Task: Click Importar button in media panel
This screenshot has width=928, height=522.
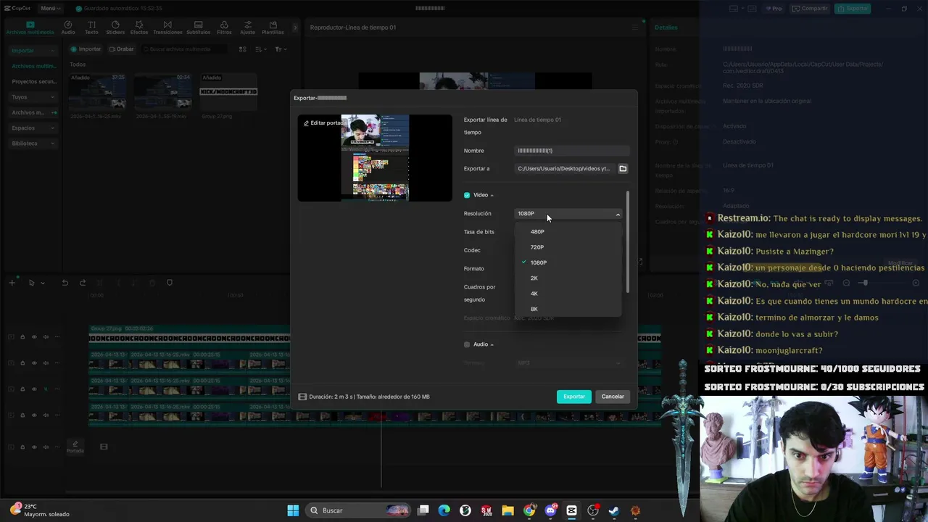Action: (x=86, y=49)
